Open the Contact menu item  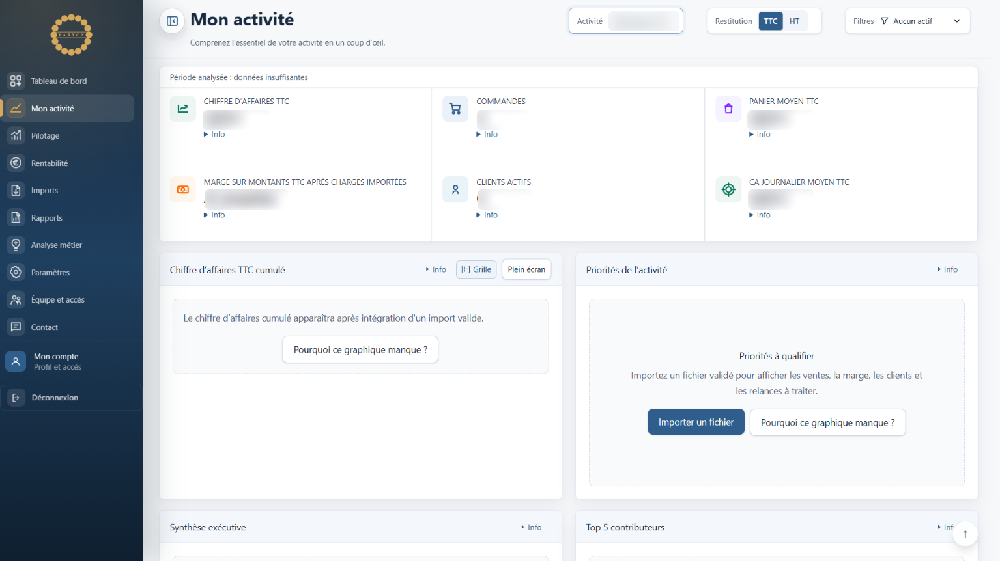(68, 327)
